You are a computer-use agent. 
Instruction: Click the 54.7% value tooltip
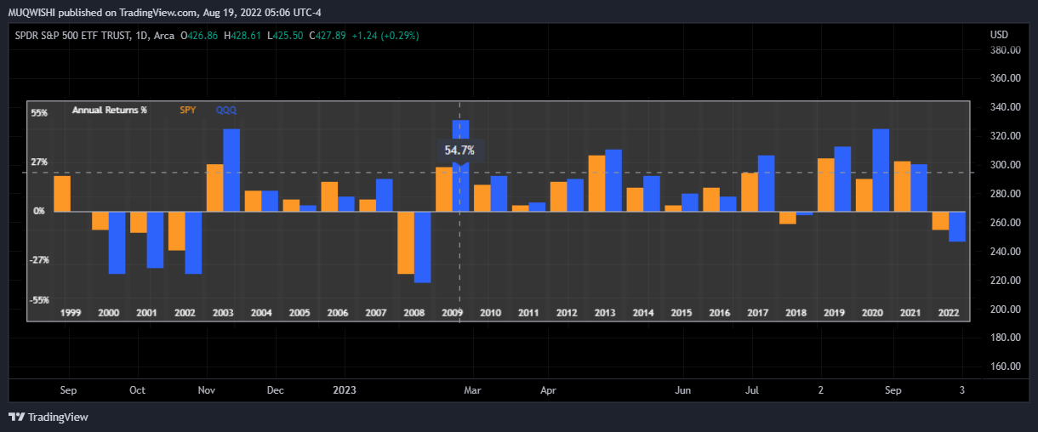[459, 151]
